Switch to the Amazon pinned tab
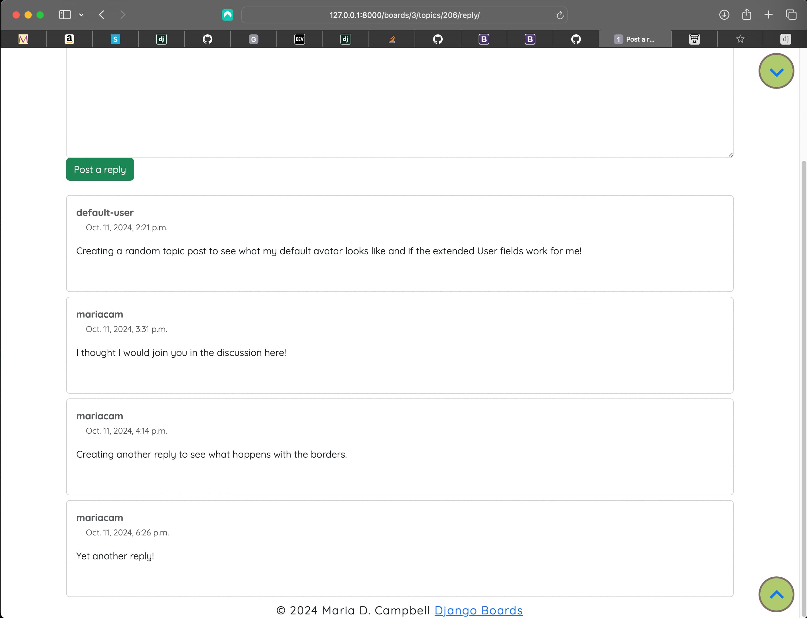 [69, 39]
